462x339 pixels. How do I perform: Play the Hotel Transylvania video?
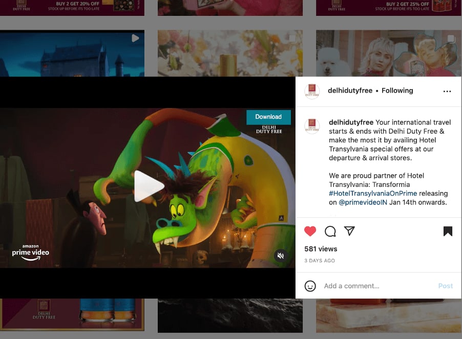[149, 186]
